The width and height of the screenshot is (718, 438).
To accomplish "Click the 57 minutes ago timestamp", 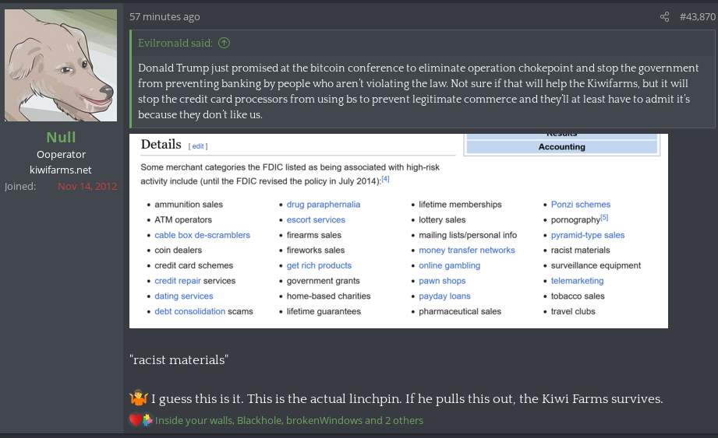I will click(x=164, y=17).
